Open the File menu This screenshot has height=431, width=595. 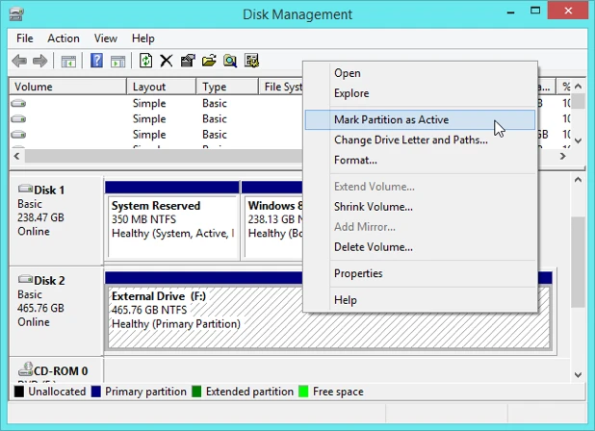click(24, 38)
